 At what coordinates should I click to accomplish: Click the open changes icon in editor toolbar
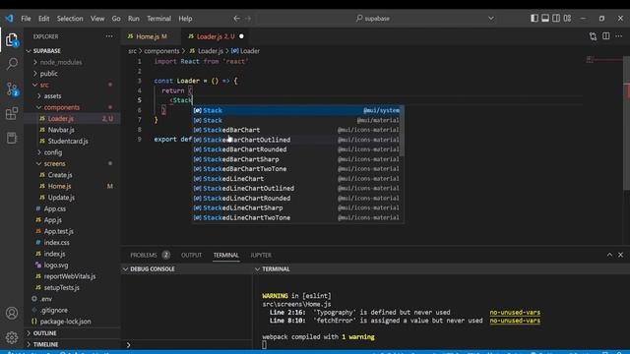tap(593, 36)
